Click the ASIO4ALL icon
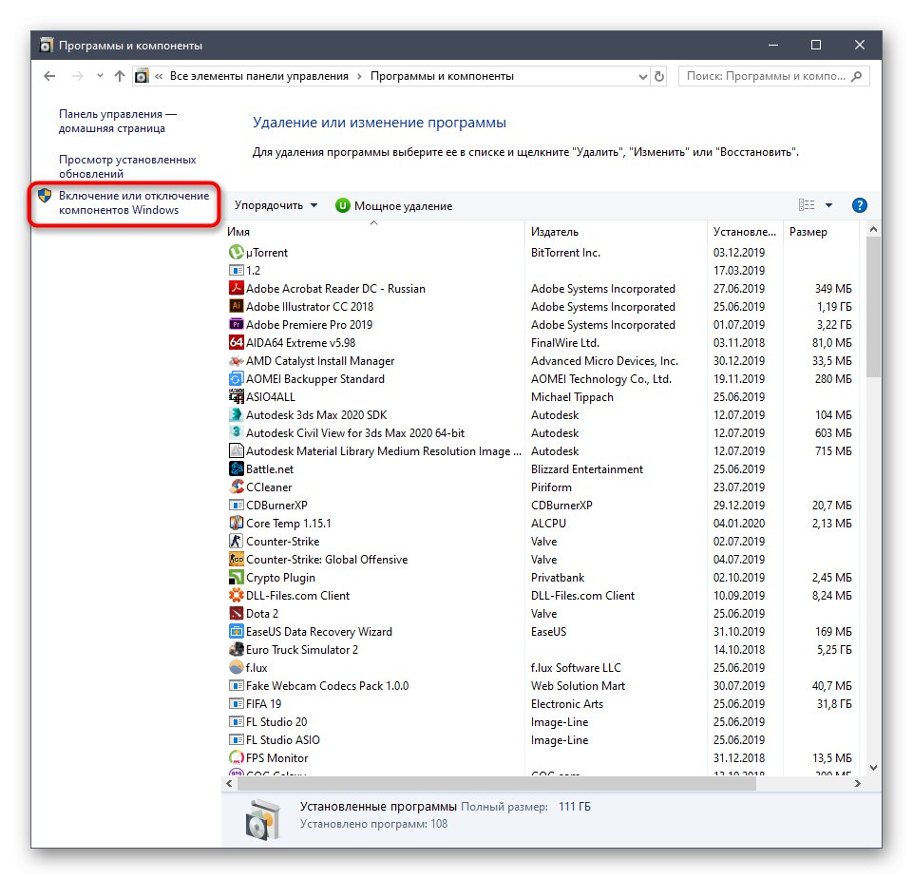 (x=236, y=396)
